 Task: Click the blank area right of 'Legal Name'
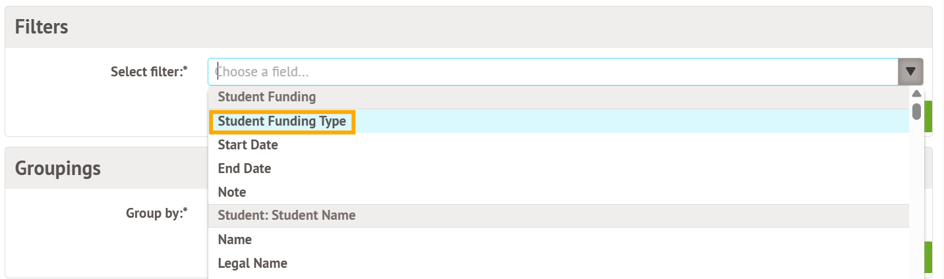593,263
